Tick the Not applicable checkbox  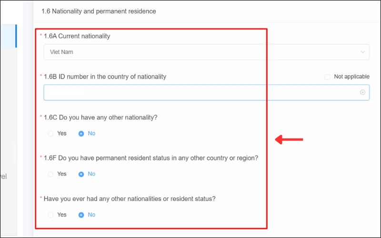point(327,77)
